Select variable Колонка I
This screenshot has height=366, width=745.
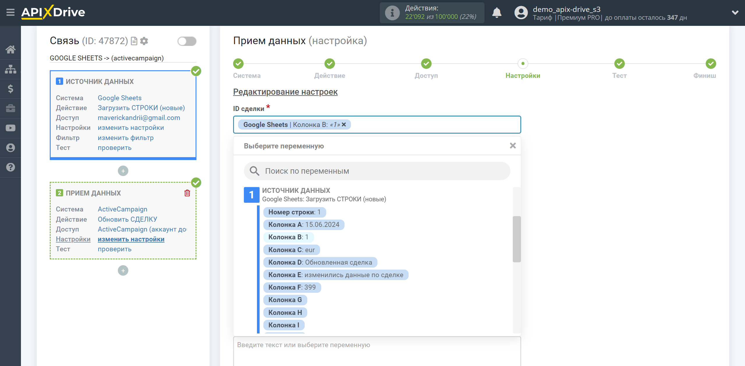(284, 325)
